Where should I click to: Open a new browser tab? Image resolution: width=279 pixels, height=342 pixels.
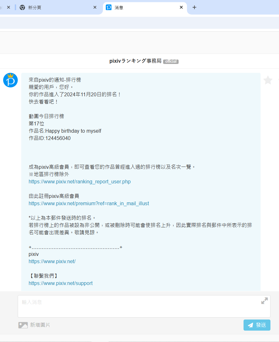pos(194,7)
